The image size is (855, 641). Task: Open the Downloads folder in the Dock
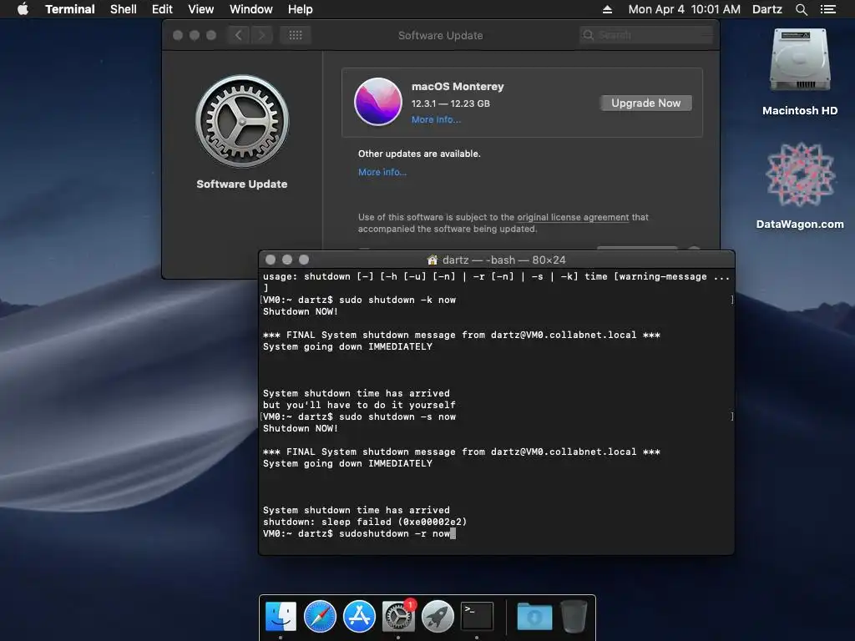[534, 616]
